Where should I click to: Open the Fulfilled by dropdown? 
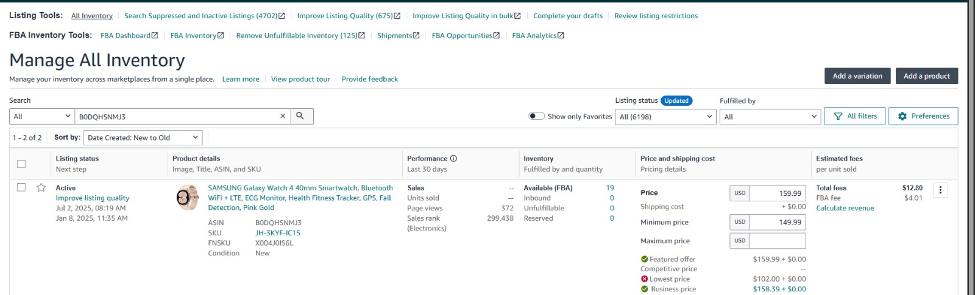coord(770,117)
